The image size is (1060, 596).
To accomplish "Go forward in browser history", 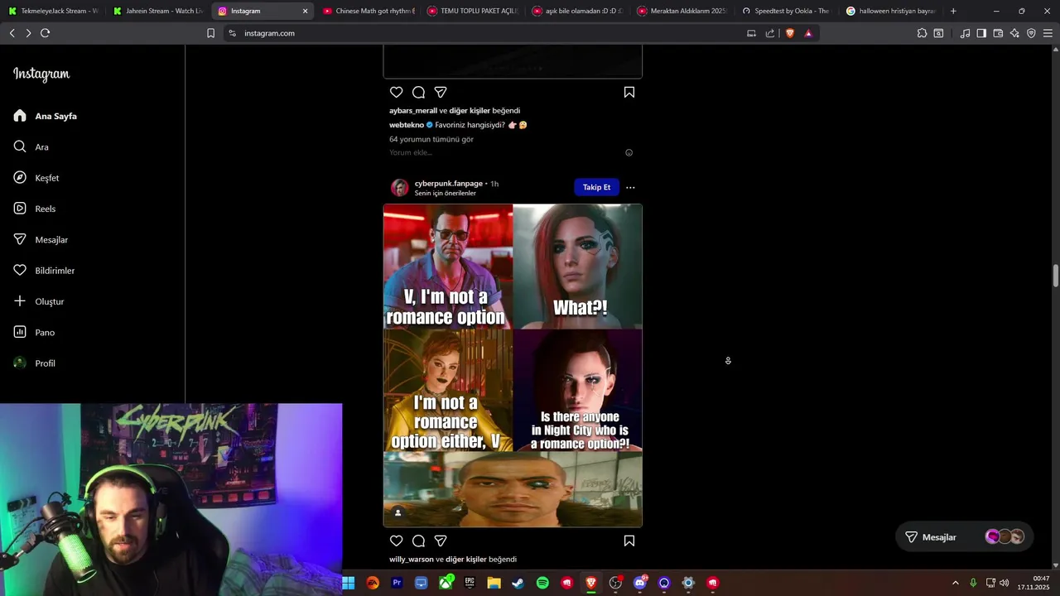I will pyautogui.click(x=28, y=33).
